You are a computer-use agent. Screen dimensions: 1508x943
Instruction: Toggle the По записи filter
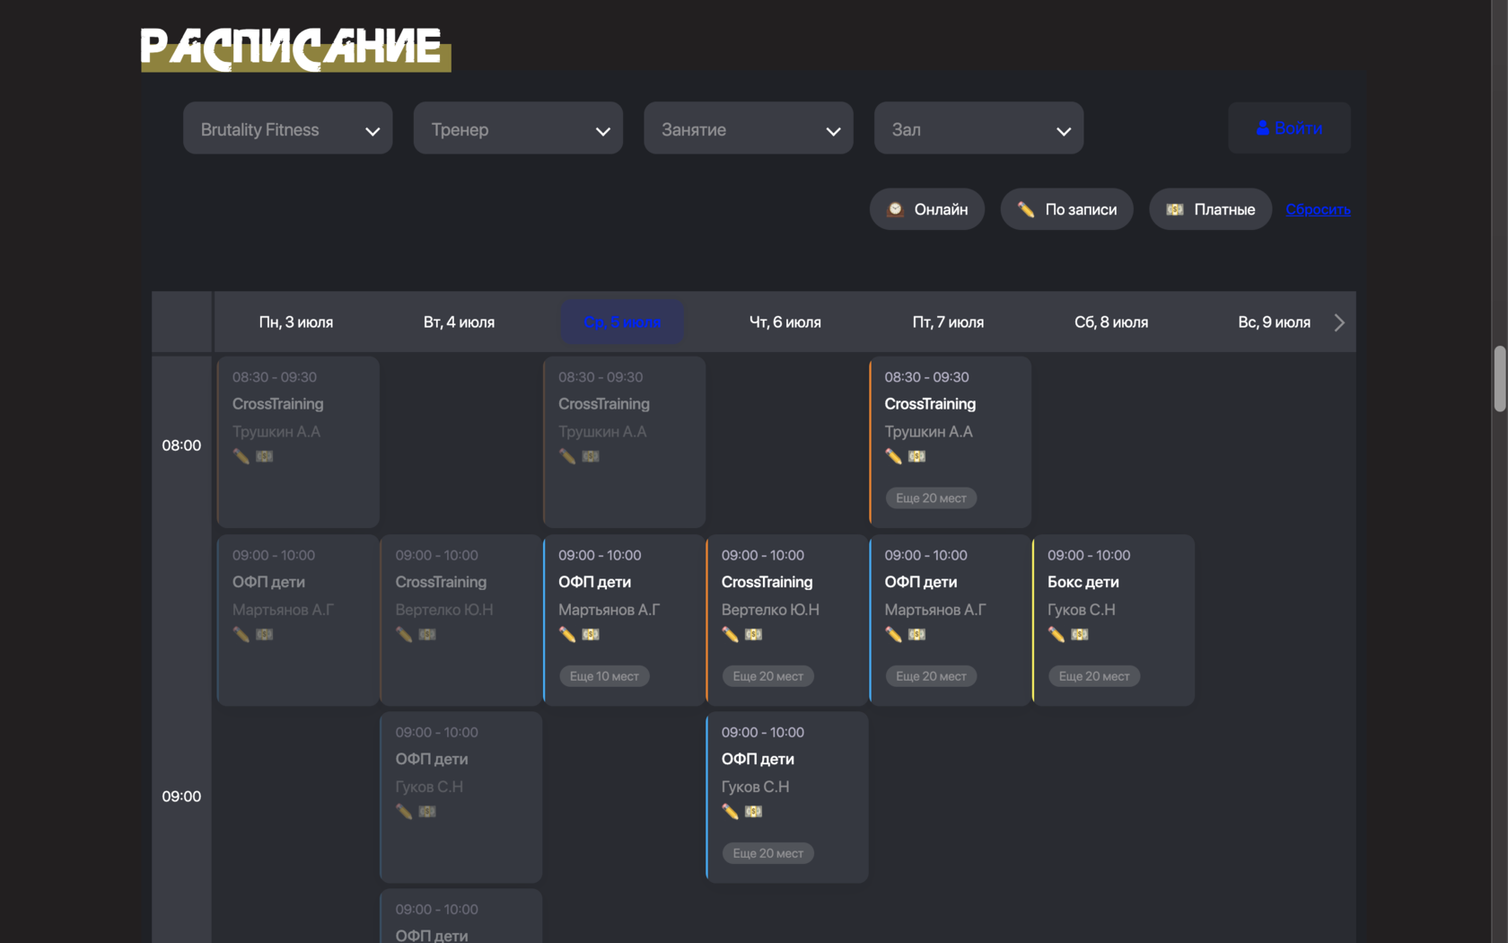point(1066,209)
